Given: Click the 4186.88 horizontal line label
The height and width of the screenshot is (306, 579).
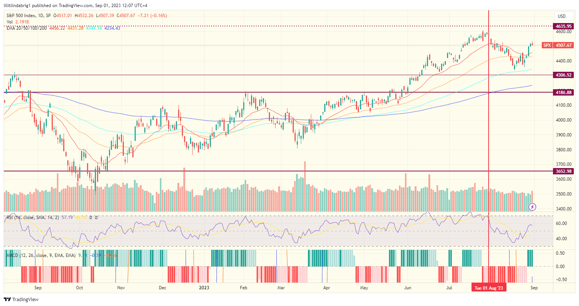Looking at the screenshot, I should pos(563,92).
